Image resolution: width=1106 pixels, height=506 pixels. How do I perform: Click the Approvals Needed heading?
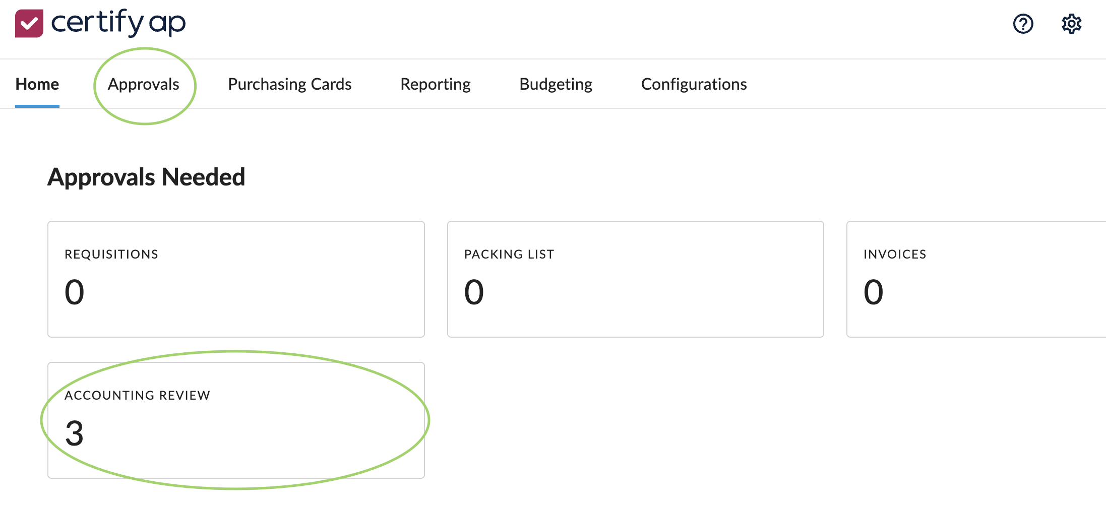point(146,177)
